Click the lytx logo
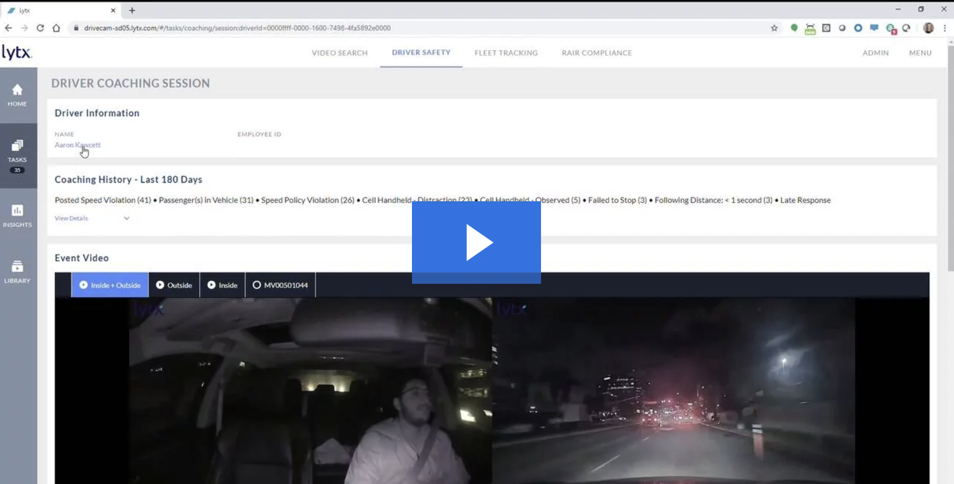The image size is (954, 484). pyautogui.click(x=17, y=52)
